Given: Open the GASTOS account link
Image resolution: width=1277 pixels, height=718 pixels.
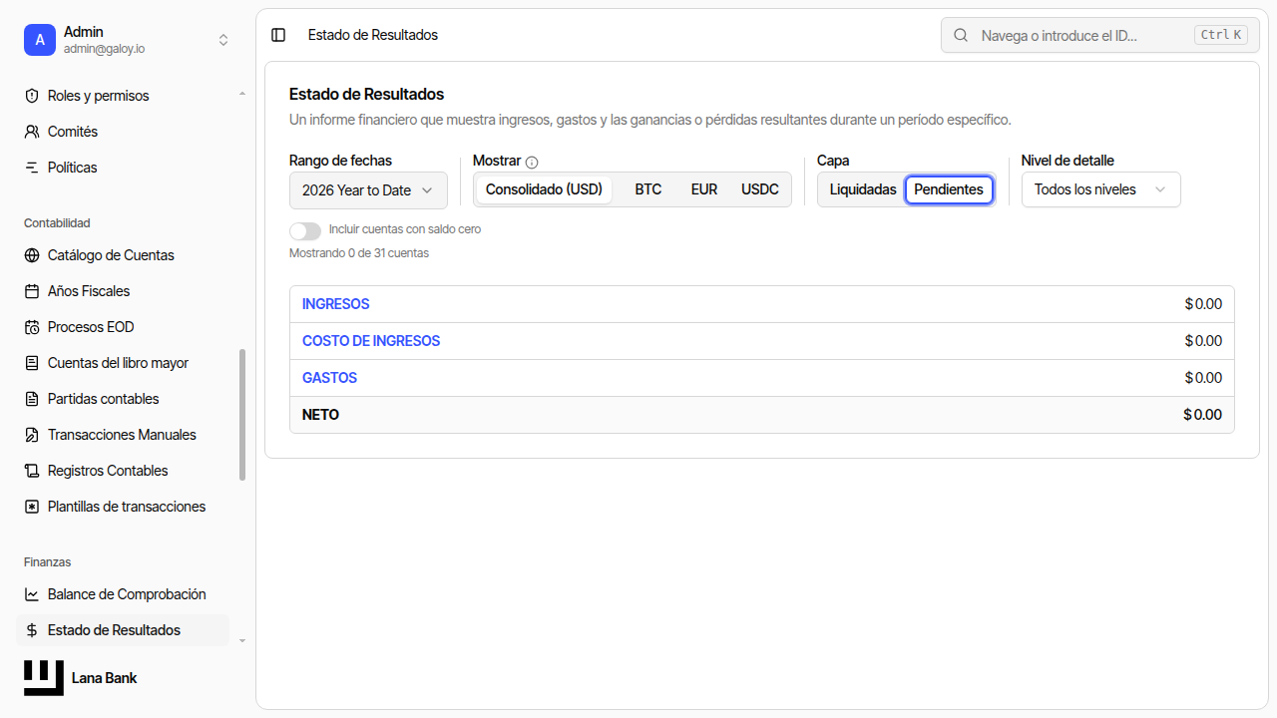Looking at the screenshot, I should click(x=329, y=378).
